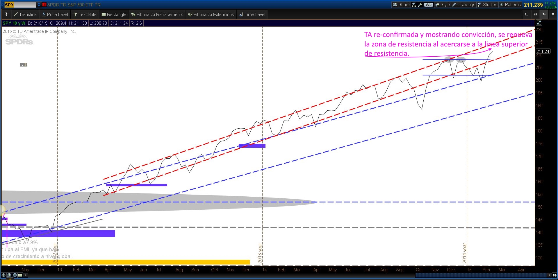Select the Fibonacci Retracements tool
Viewport: 558px width, 280px height.
pyautogui.click(x=157, y=14)
